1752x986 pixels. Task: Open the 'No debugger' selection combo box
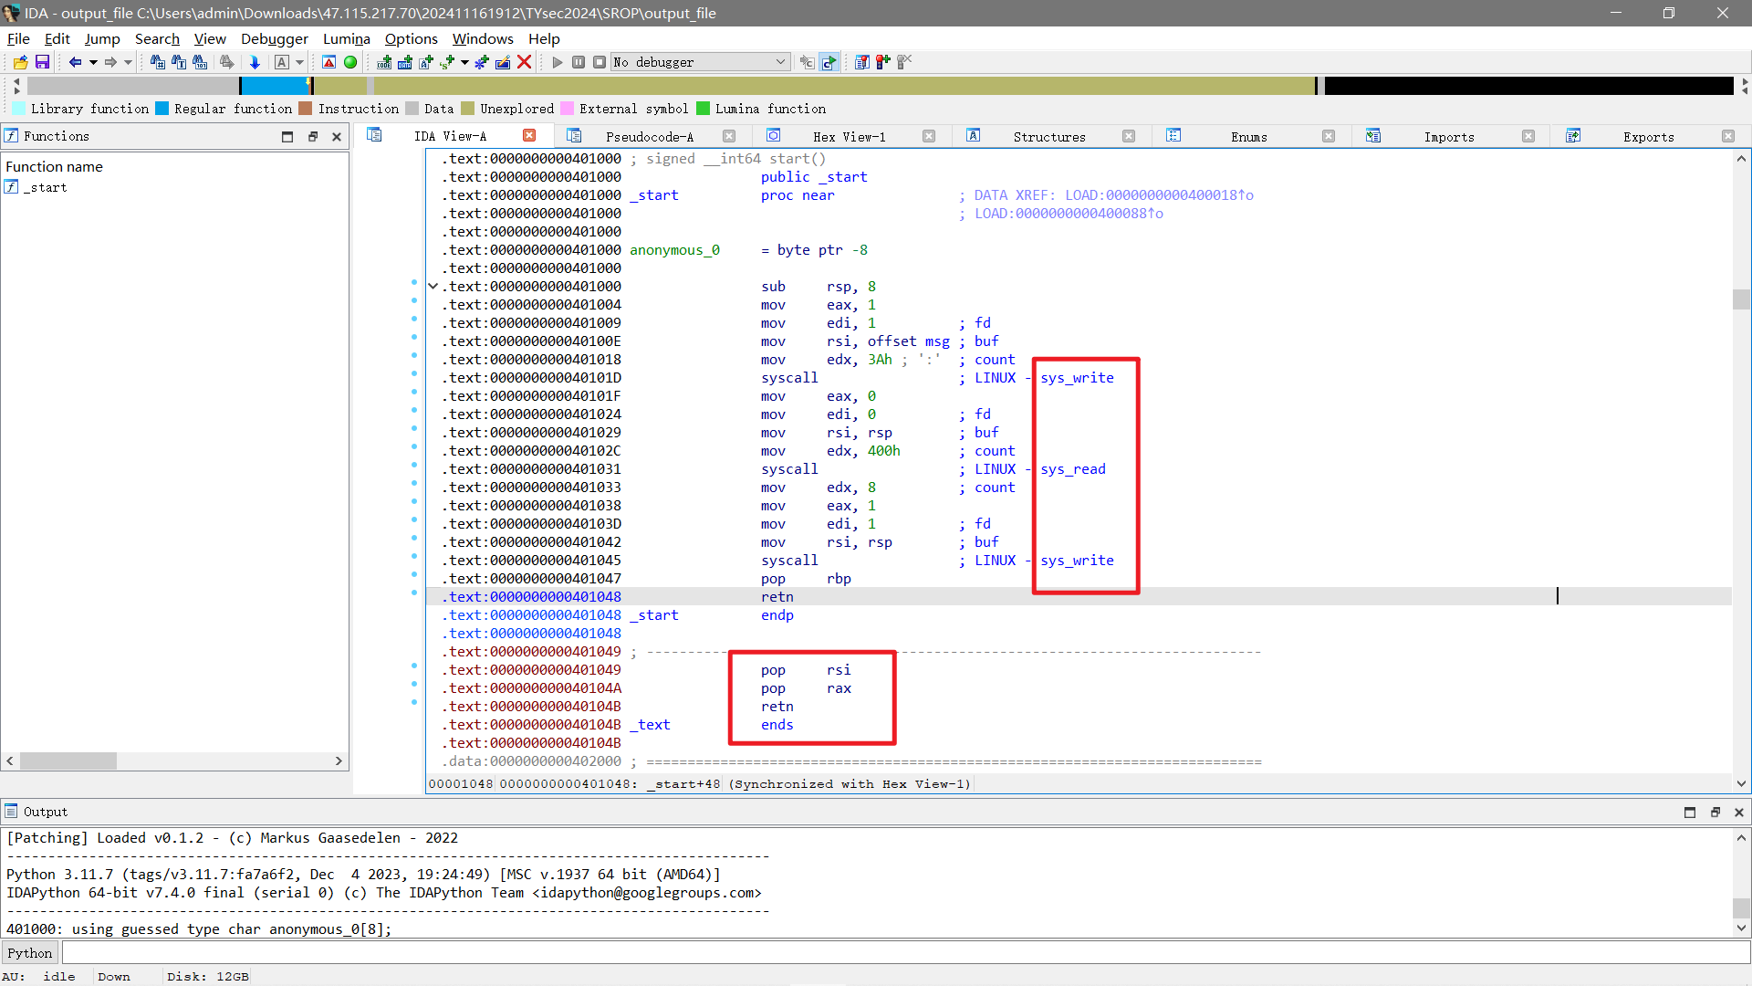700,62
